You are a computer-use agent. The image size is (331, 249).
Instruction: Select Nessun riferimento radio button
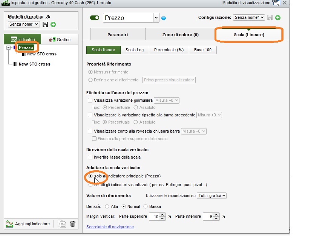(x=90, y=72)
